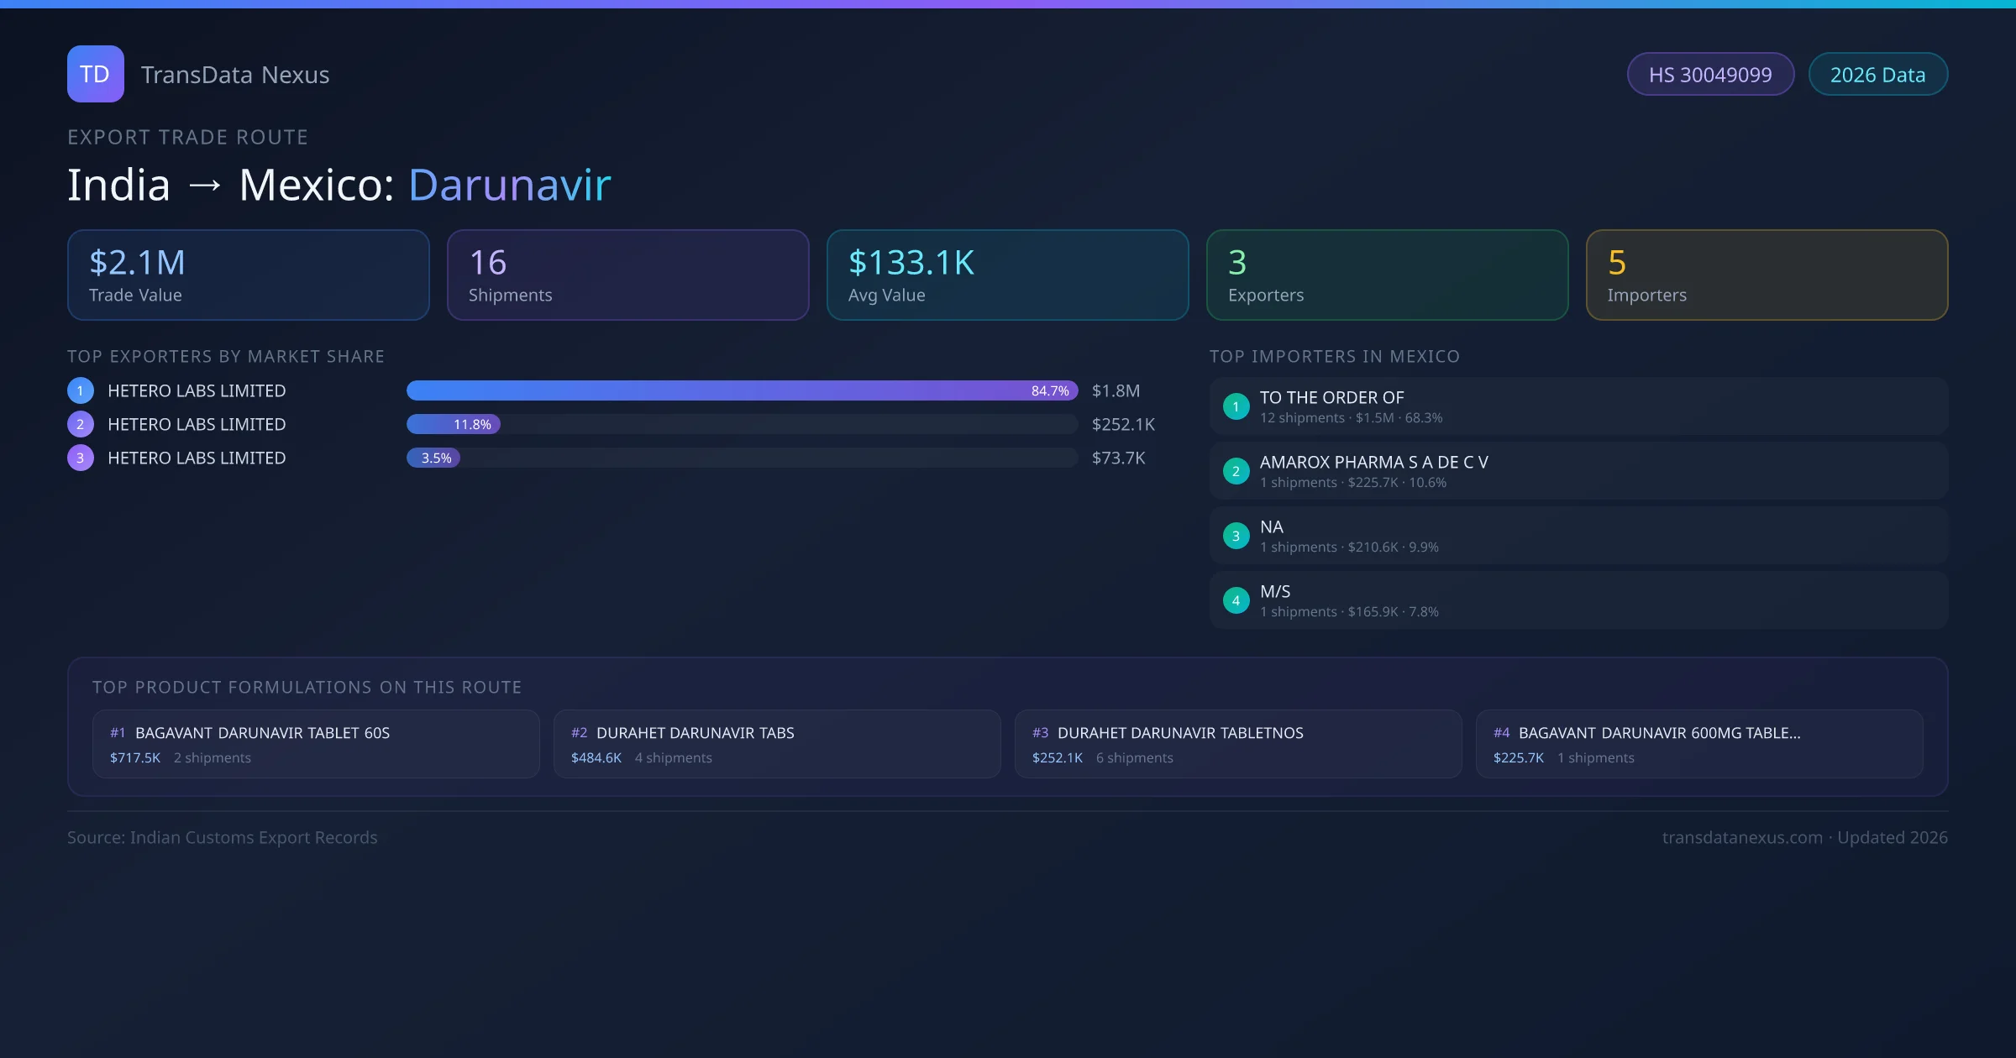Viewport: 2016px width, 1058px height.
Task: Select the 5 Importers stat card
Action: tap(1767, 275)
